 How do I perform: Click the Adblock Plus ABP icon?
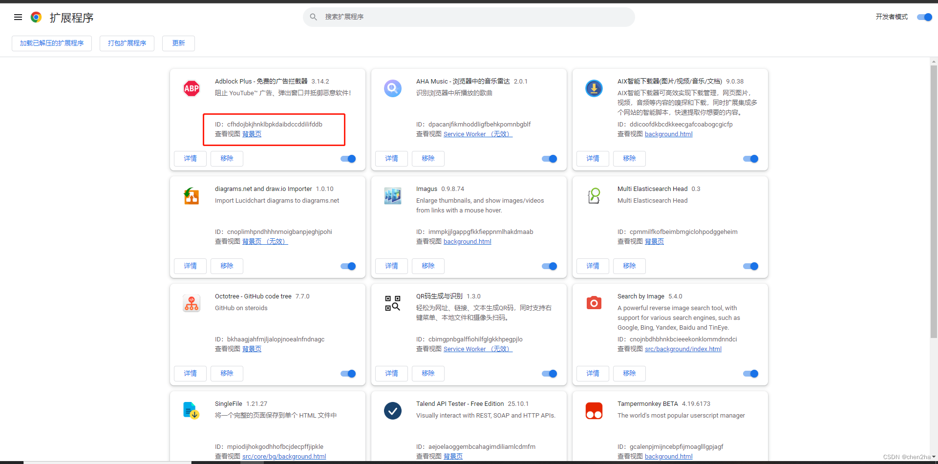(x=192, y=88)
